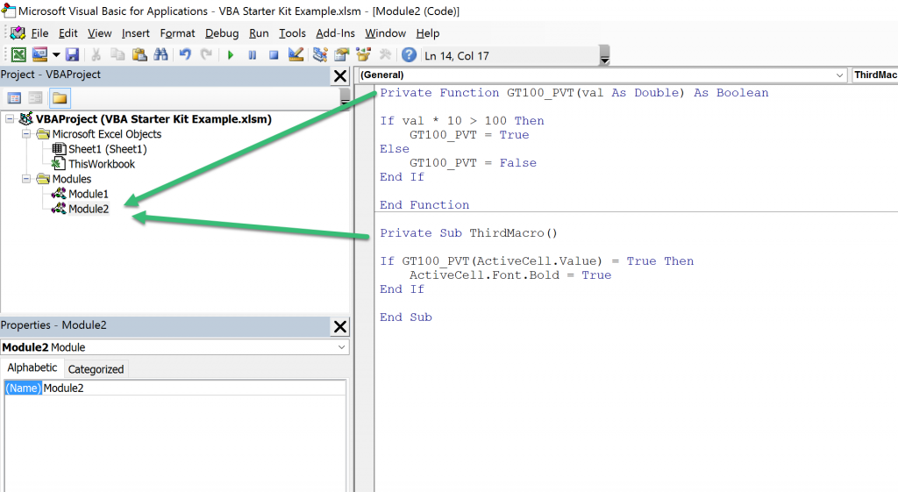Viewport: 898px width, 492px height.
Task: Collapse the VBAProject root node
Action: (10, 118)
